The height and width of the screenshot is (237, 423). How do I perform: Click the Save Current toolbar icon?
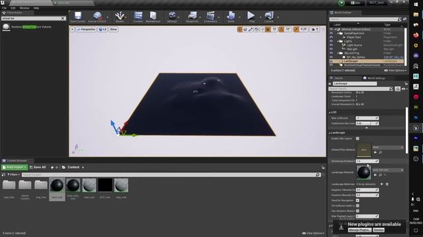(x=78, y=17)
